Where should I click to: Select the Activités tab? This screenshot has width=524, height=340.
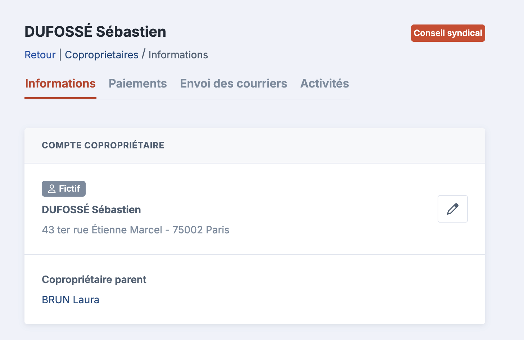(324, 84)
